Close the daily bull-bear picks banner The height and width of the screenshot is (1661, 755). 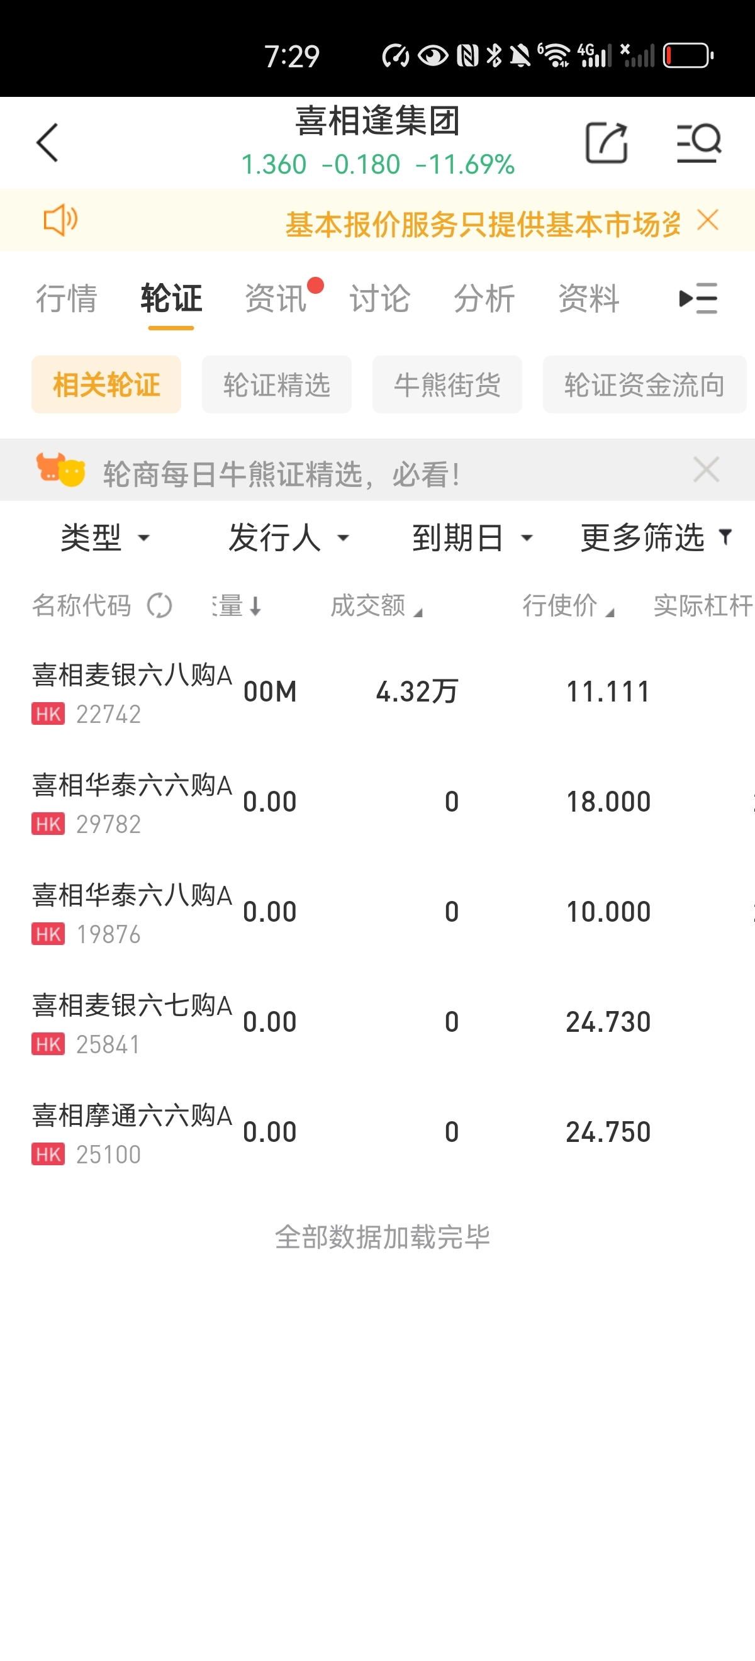tap(706, 469)
